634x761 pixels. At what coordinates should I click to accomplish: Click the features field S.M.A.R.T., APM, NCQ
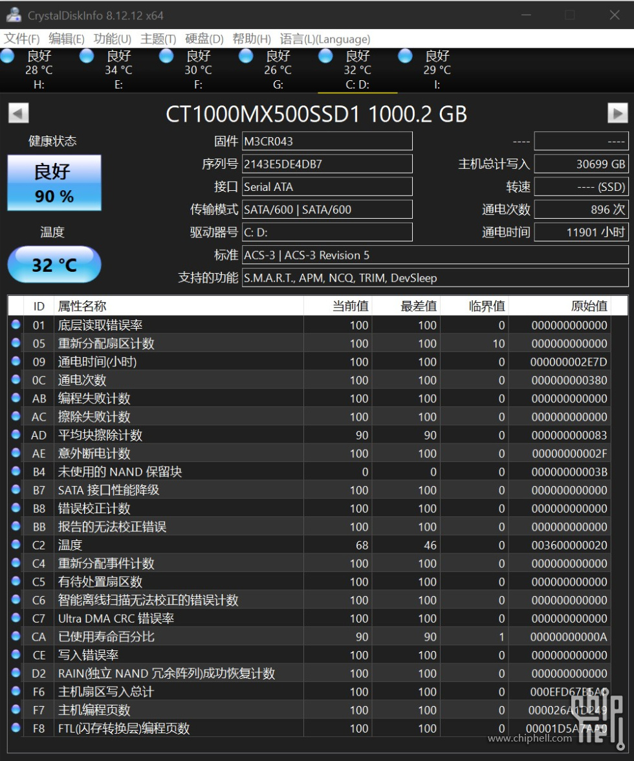[435, 278]
